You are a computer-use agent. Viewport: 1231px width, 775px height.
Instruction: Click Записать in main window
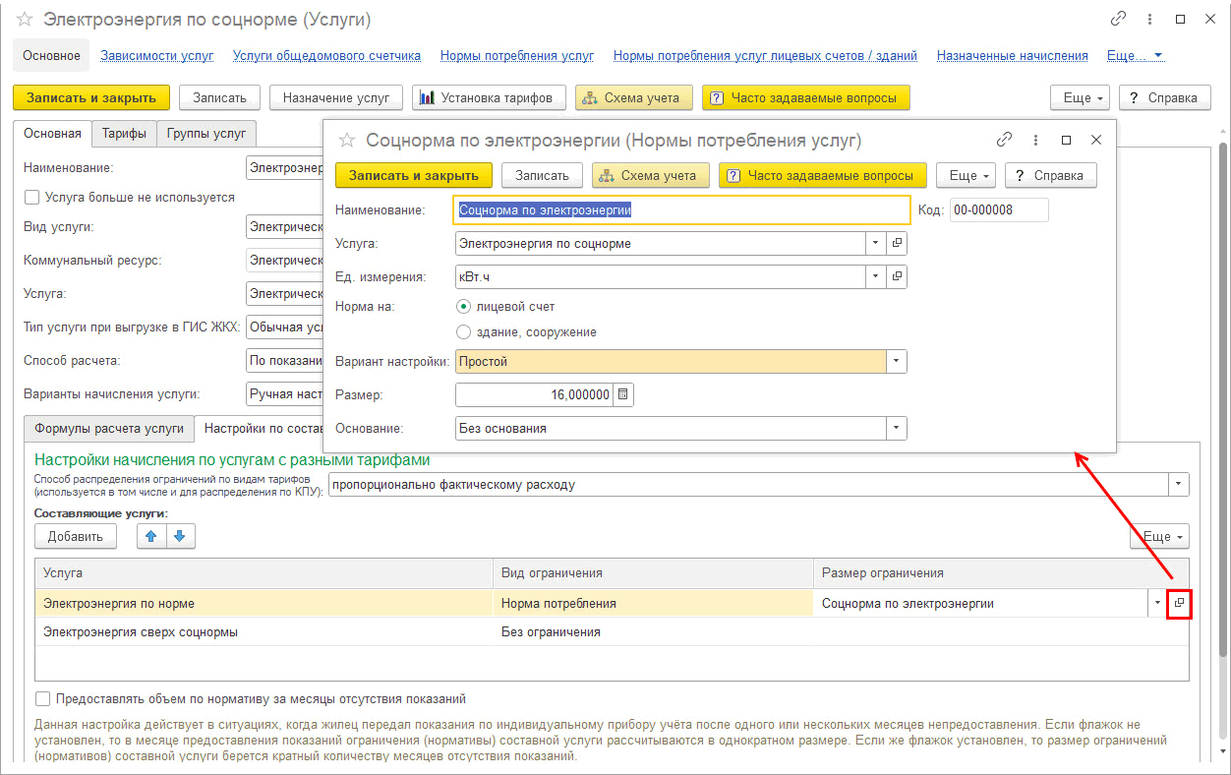pos(219,97)
